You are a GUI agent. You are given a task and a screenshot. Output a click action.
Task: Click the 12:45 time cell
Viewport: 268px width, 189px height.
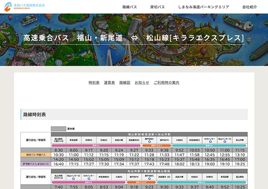(210, 155)
